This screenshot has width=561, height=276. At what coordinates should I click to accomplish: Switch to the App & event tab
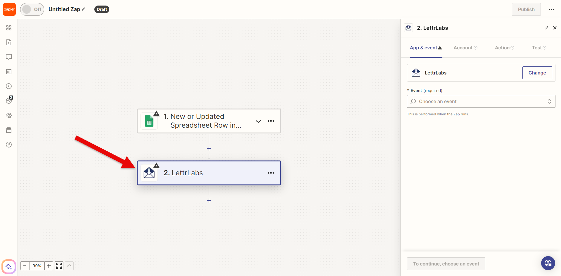click(x=426, y=48)
